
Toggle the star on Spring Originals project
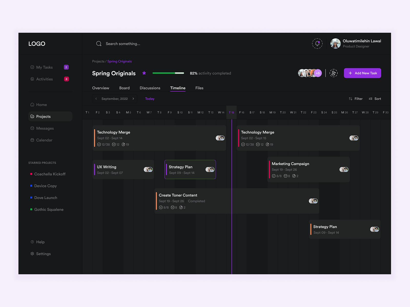[x=144, y=73]
